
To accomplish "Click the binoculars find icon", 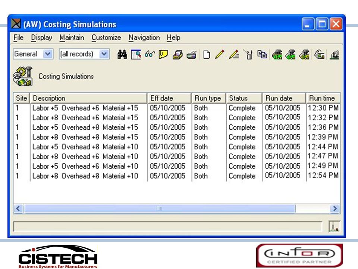I will click(122, 55).
